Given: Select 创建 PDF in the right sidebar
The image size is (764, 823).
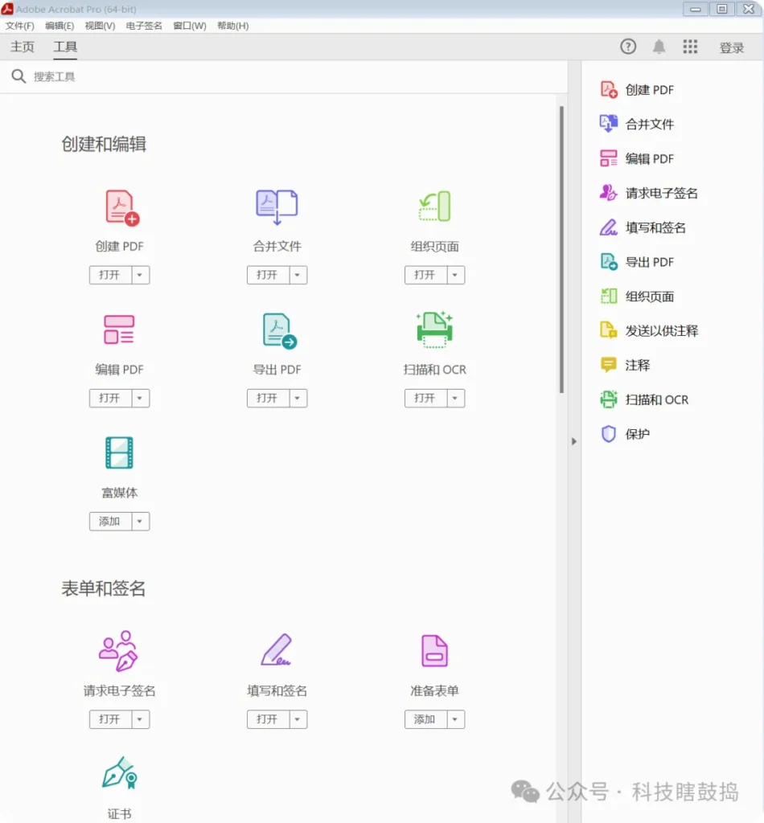Looking at the screenshot, I should click(637, 90).
